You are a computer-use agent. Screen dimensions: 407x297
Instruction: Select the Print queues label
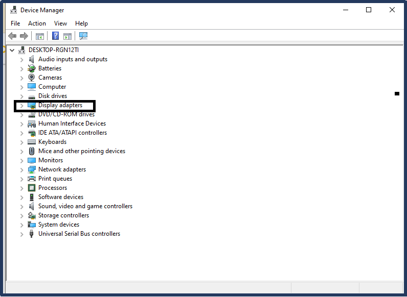tap(55, 179)
